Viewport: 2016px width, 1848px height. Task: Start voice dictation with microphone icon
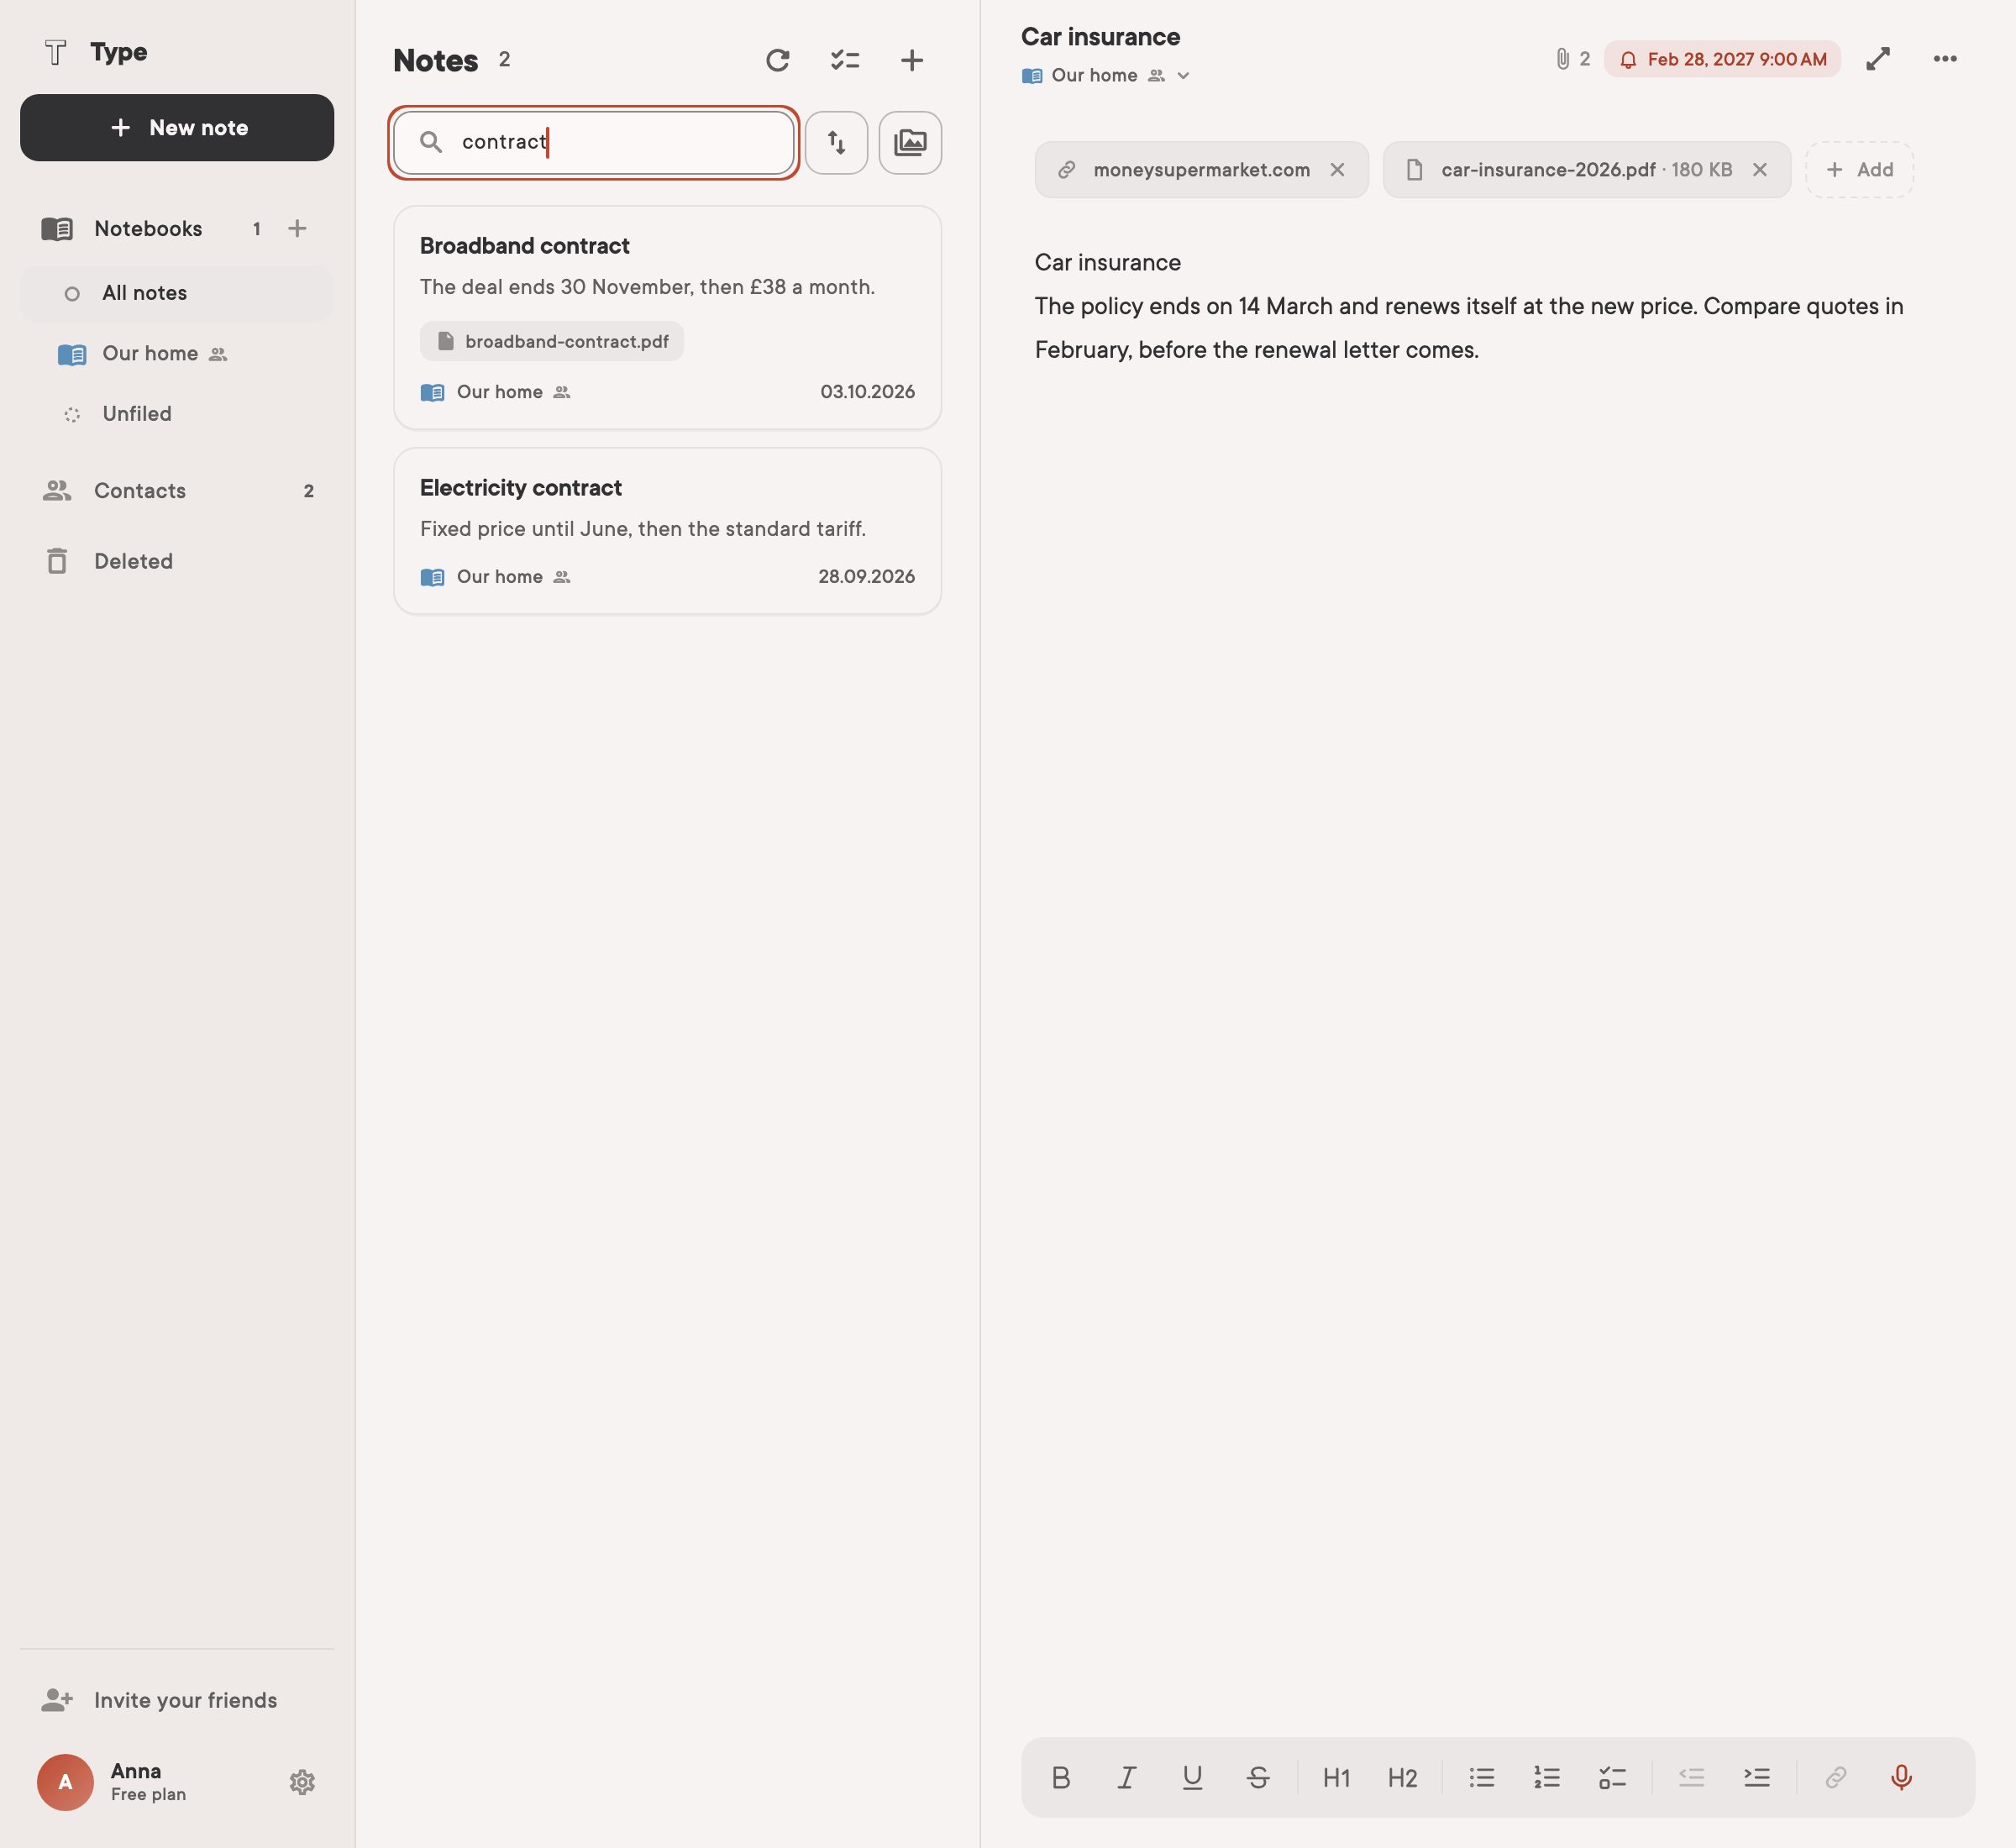click(1901, 1777)
